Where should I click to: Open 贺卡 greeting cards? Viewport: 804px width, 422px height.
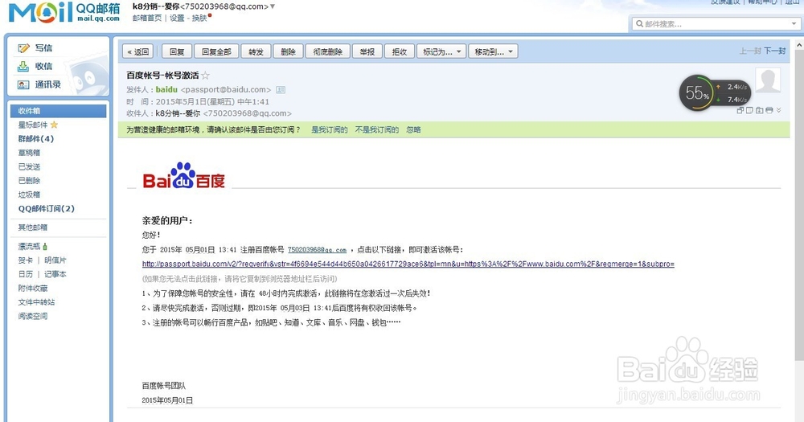26,260
